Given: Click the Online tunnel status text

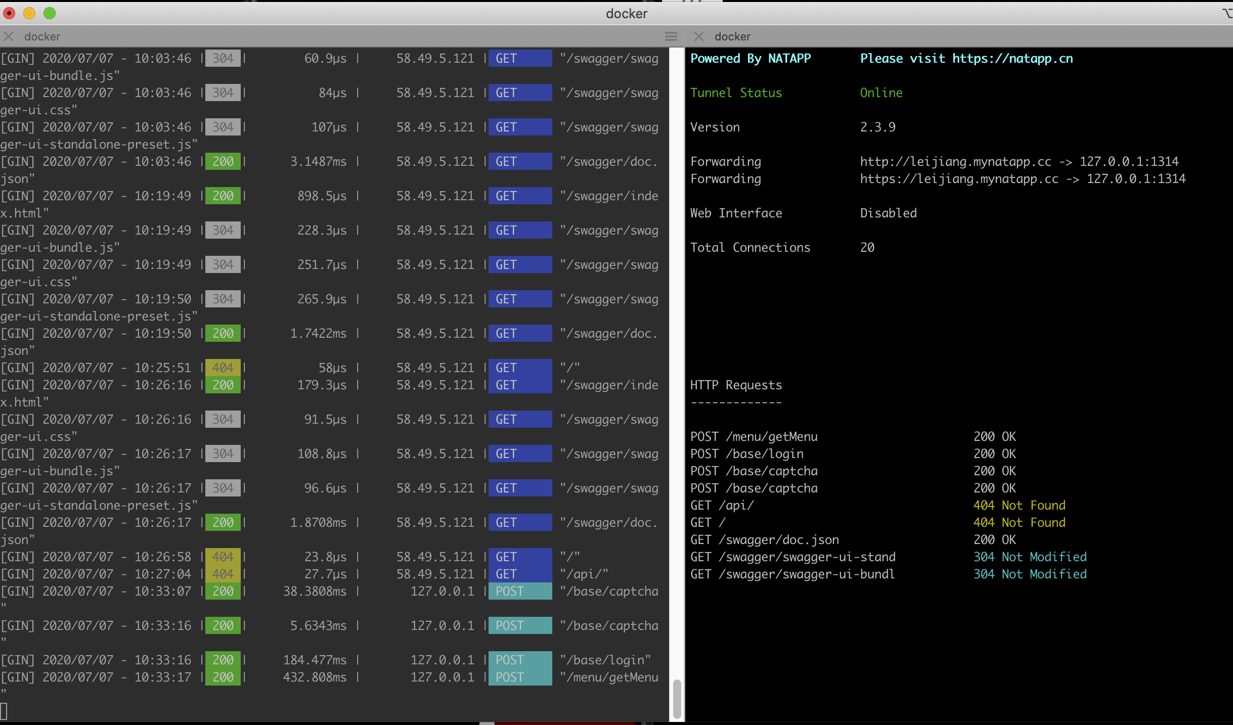Looking at the screenshot, I should pos(881,93).
